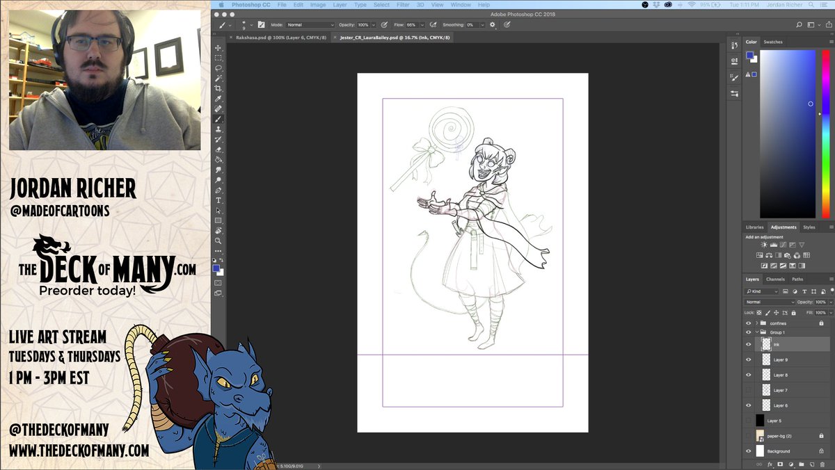Add a layer mask

click(780, 464)
